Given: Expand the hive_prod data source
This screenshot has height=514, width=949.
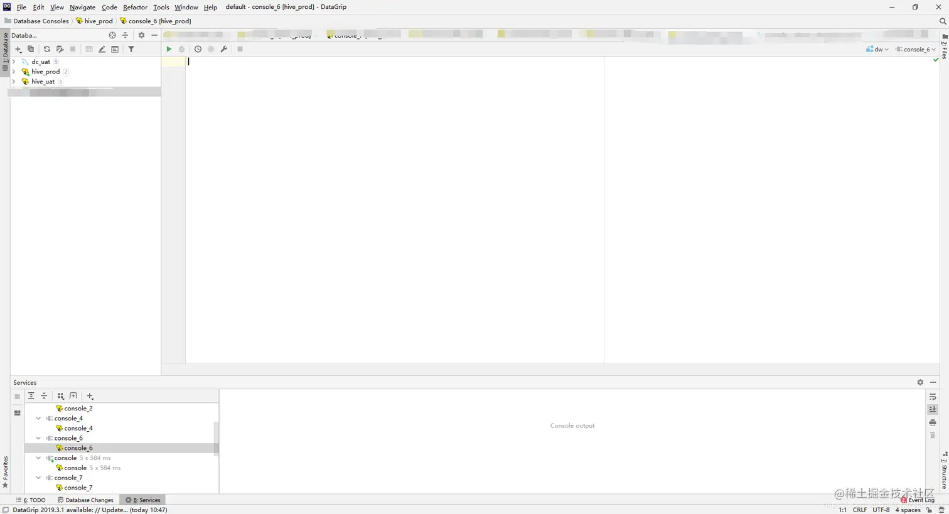Looking at the screenshot, I should 14,72.
